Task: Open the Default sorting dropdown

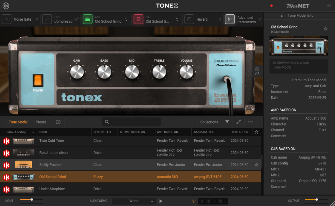Action: click(20, 132)
